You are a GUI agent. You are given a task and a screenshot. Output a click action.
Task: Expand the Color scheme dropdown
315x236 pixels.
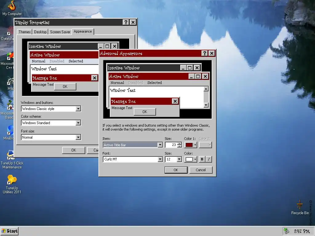pos(78,123)
